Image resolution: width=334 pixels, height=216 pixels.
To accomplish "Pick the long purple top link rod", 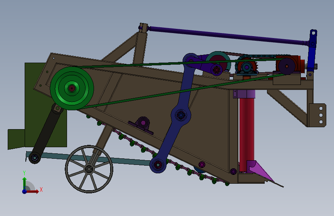I will click(228, 36).
